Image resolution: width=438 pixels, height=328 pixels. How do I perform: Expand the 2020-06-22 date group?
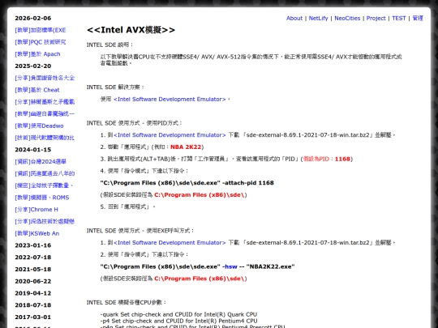click(x=33, y=281)
